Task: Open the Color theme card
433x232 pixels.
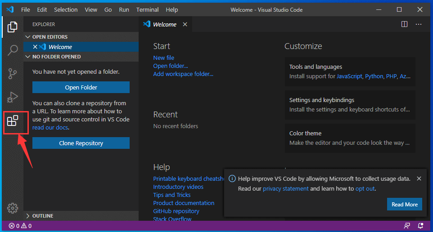Action: [x=350, y=138]
